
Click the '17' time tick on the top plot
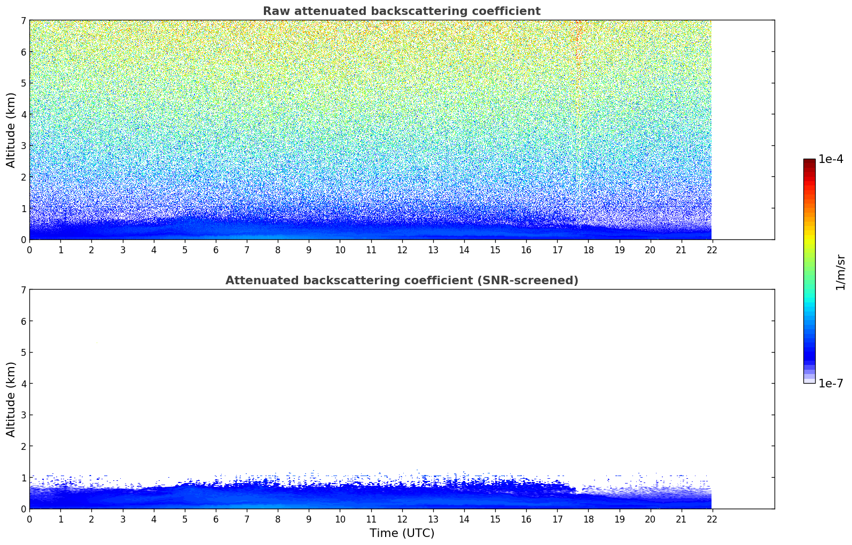tap(557, 250)
